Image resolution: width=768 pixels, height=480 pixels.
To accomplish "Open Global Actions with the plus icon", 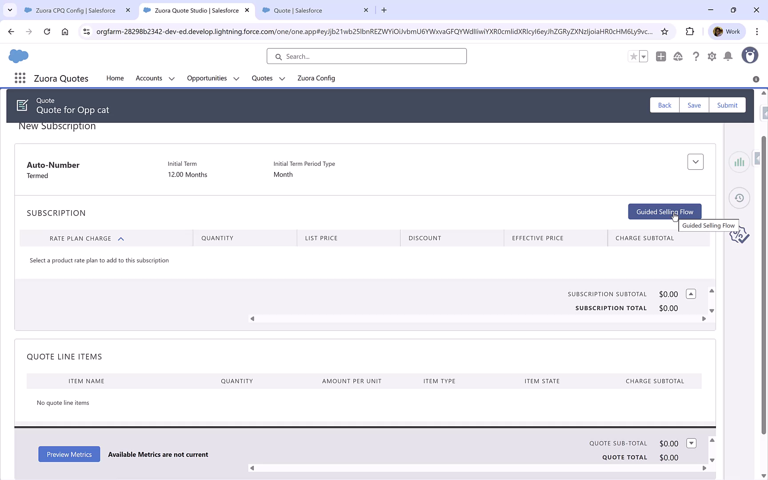I will (x=661, y=56).
